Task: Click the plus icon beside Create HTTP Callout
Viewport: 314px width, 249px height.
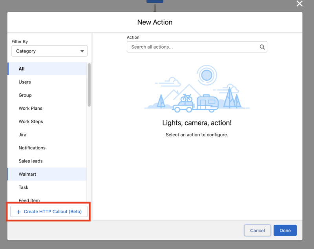Action: coord(18,211)
